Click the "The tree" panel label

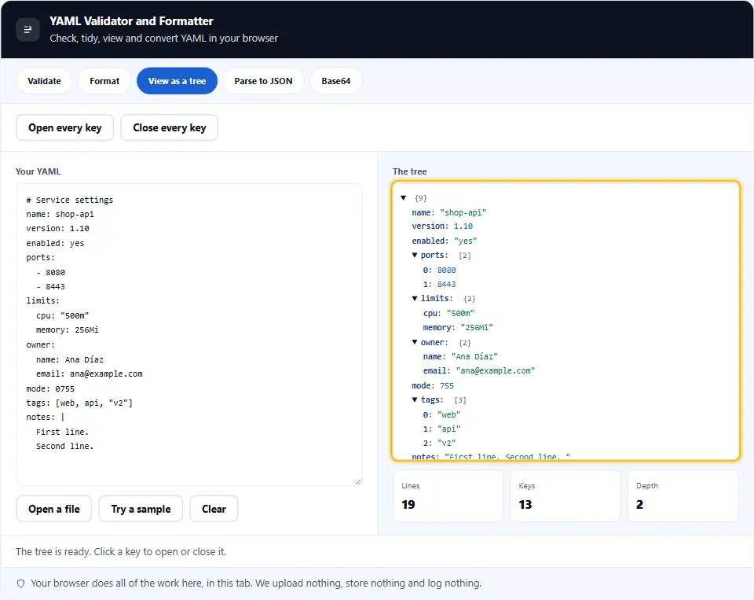pyautogui.click(x=410, y=171)
